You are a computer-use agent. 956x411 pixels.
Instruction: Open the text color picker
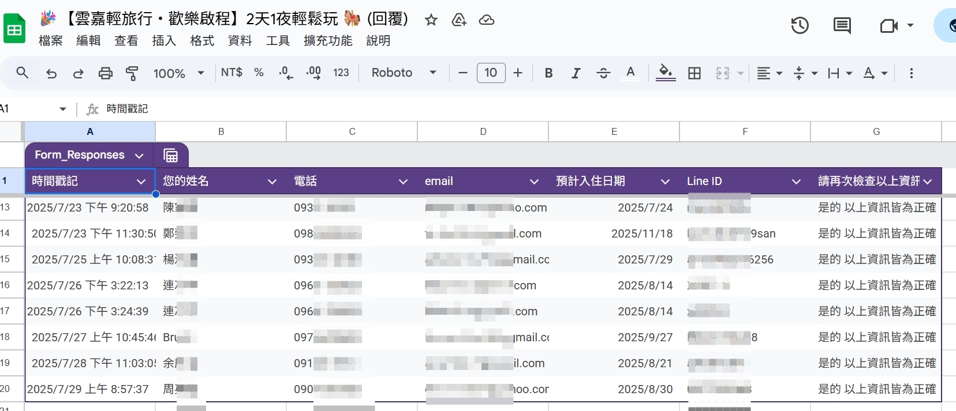tap(630, 73)
